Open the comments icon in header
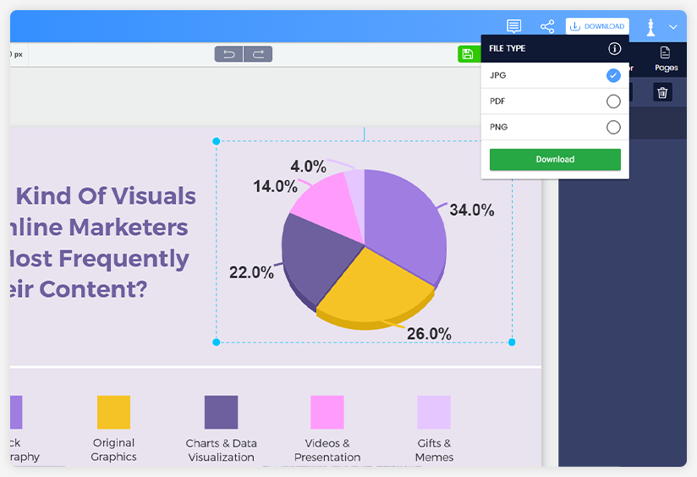This screenshot has height=477, width=697. click(513, 26)
